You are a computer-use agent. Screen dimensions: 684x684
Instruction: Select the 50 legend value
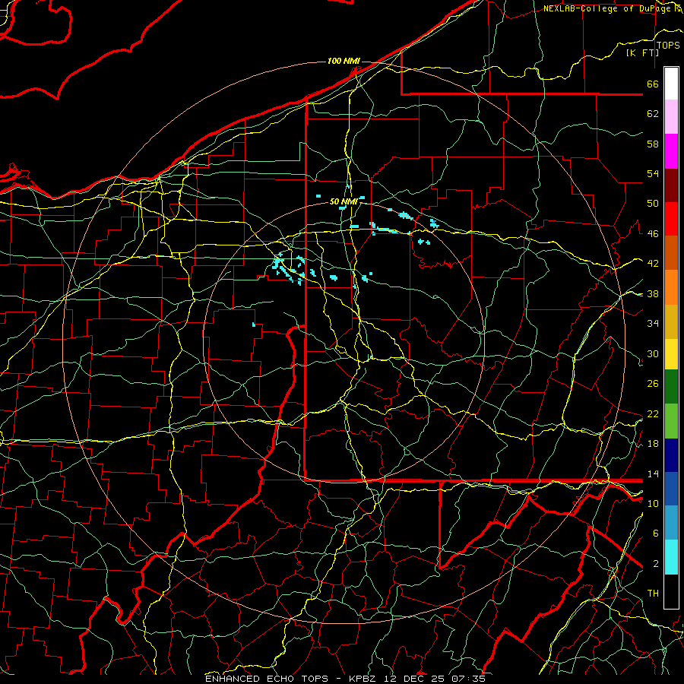point(653,204)
